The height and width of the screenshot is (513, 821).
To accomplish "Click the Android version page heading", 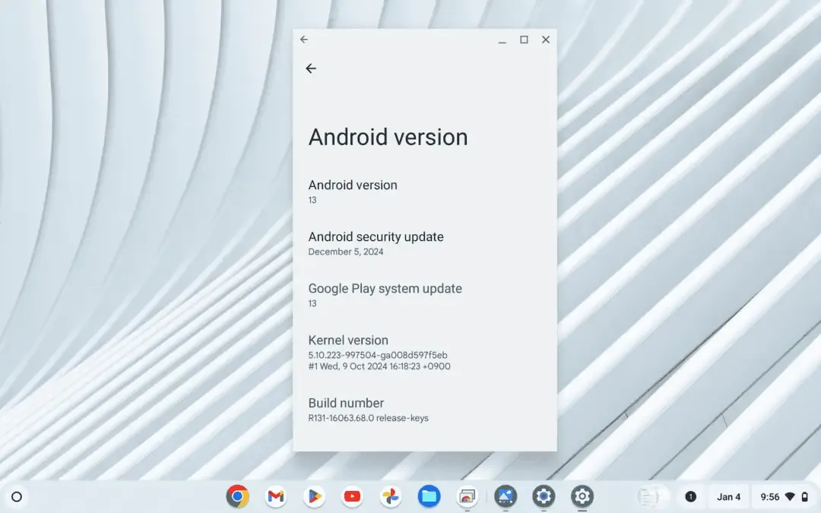I will [x=388, y=137].
